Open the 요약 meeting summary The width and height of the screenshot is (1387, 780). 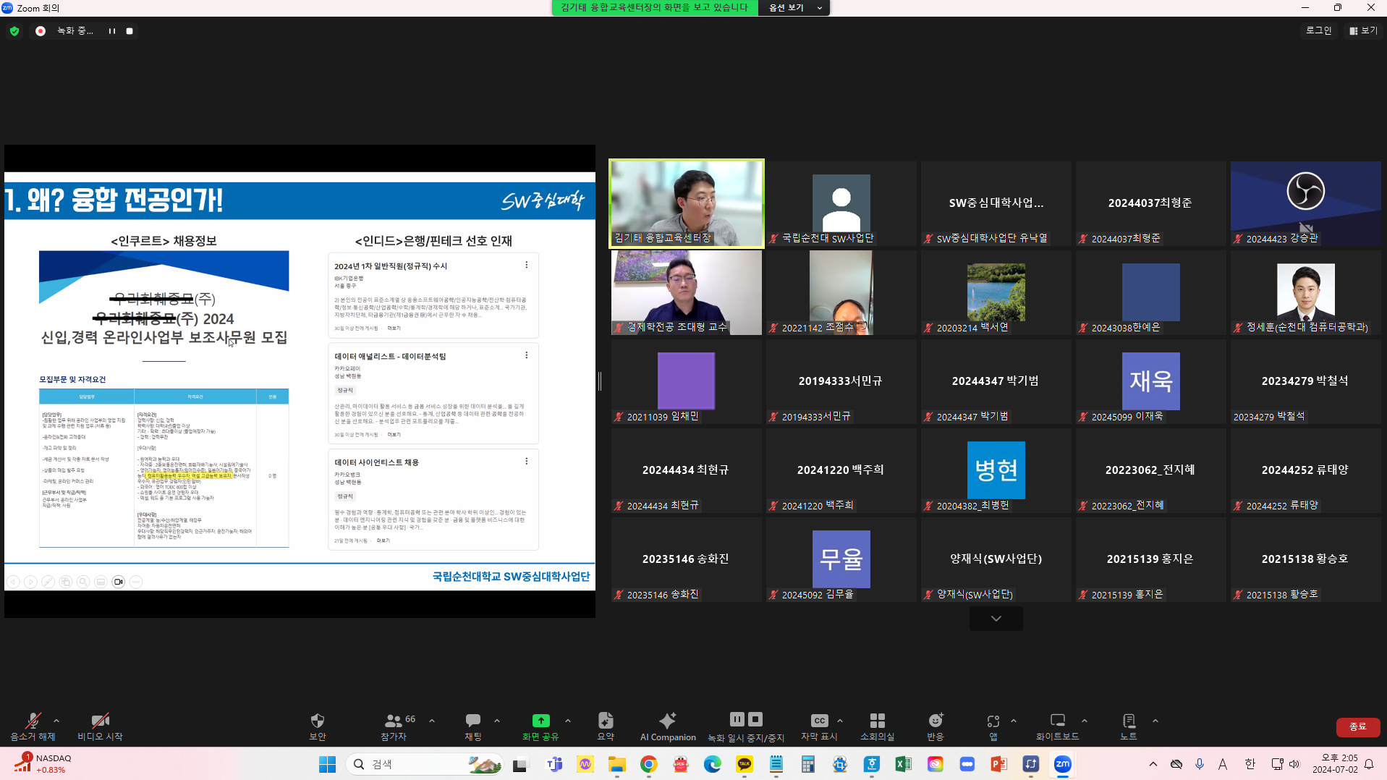click(606, 726)
